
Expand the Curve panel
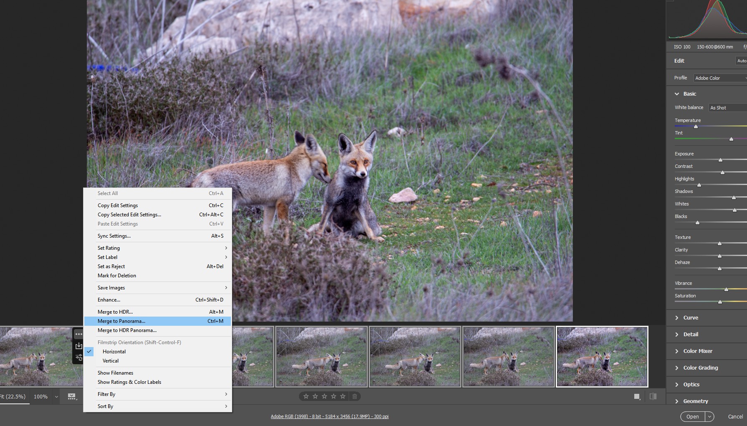pyautogui.click(x=677, y=318)
